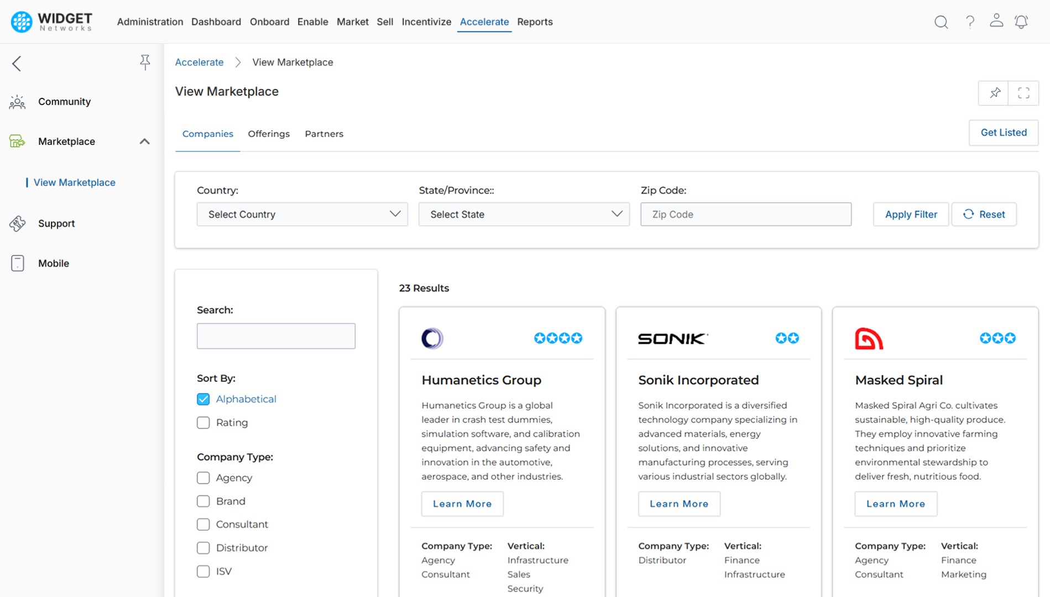Uncheck the Alphabetical sort option
This screenshot has width=1050, height=597.
tap(203, 399)
